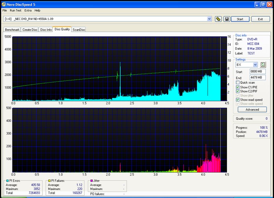Click the End position MB field
This screenshot has height=198, width=274.
258,77
